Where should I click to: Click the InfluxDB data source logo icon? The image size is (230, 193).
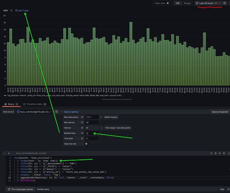click(x=18, y=112)
